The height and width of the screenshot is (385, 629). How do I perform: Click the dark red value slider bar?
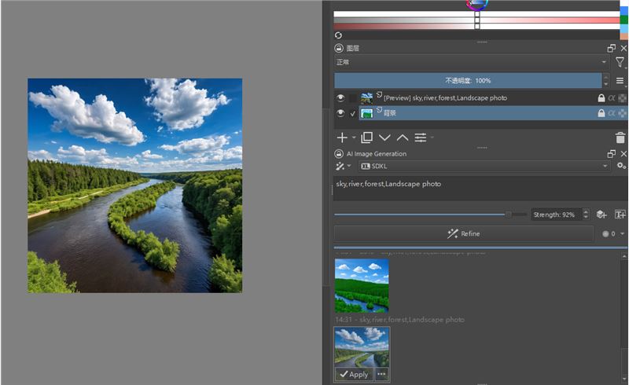tap(476, 26)
